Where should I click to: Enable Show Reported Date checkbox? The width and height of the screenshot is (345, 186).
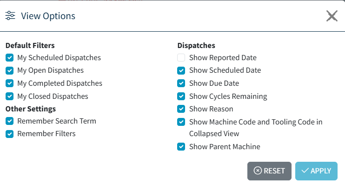(x=181, y=58)
